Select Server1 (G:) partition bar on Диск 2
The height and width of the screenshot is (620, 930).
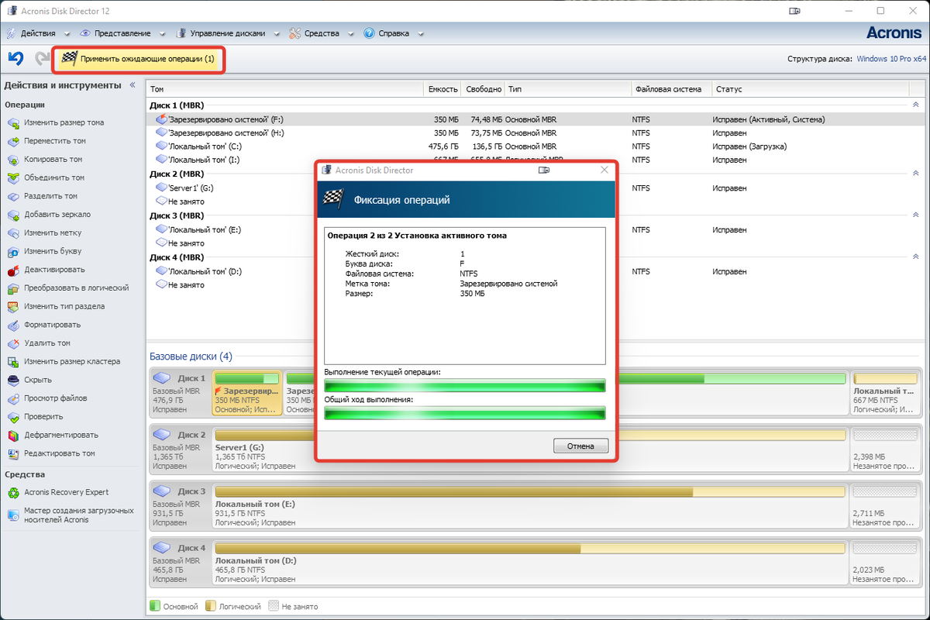[x=530, y=449]
